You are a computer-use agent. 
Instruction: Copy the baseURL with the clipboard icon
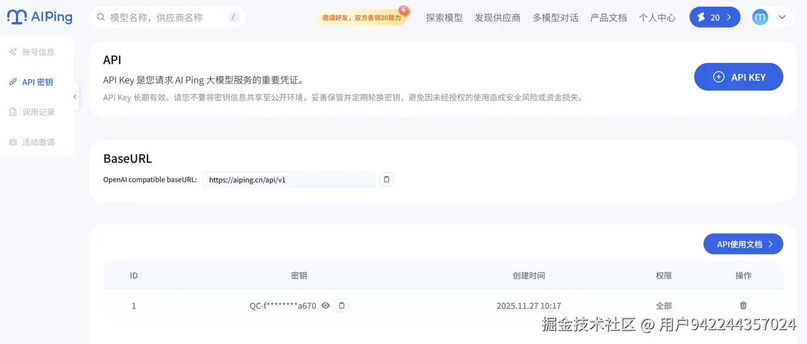387,180
